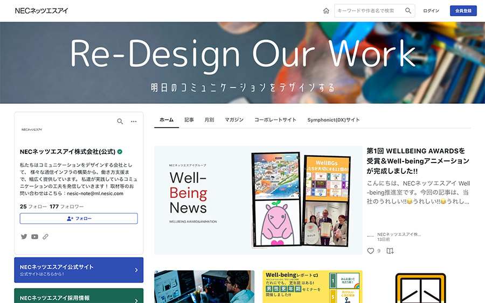Click the article author NECネッツエスアイ株… name
The width and height of the screenshot is (485, 303).
[x=399, y=234]
